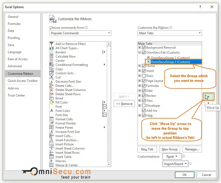Select the Calculate Now calculator icon
The height and width of the screenshot is (183, 221).
click(x=51, y=56)
